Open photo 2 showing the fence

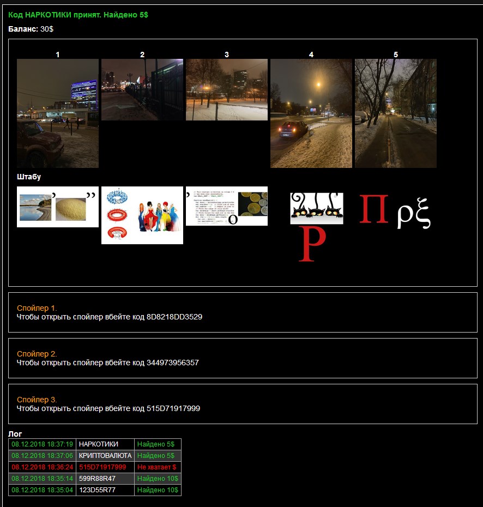(142, 89)
